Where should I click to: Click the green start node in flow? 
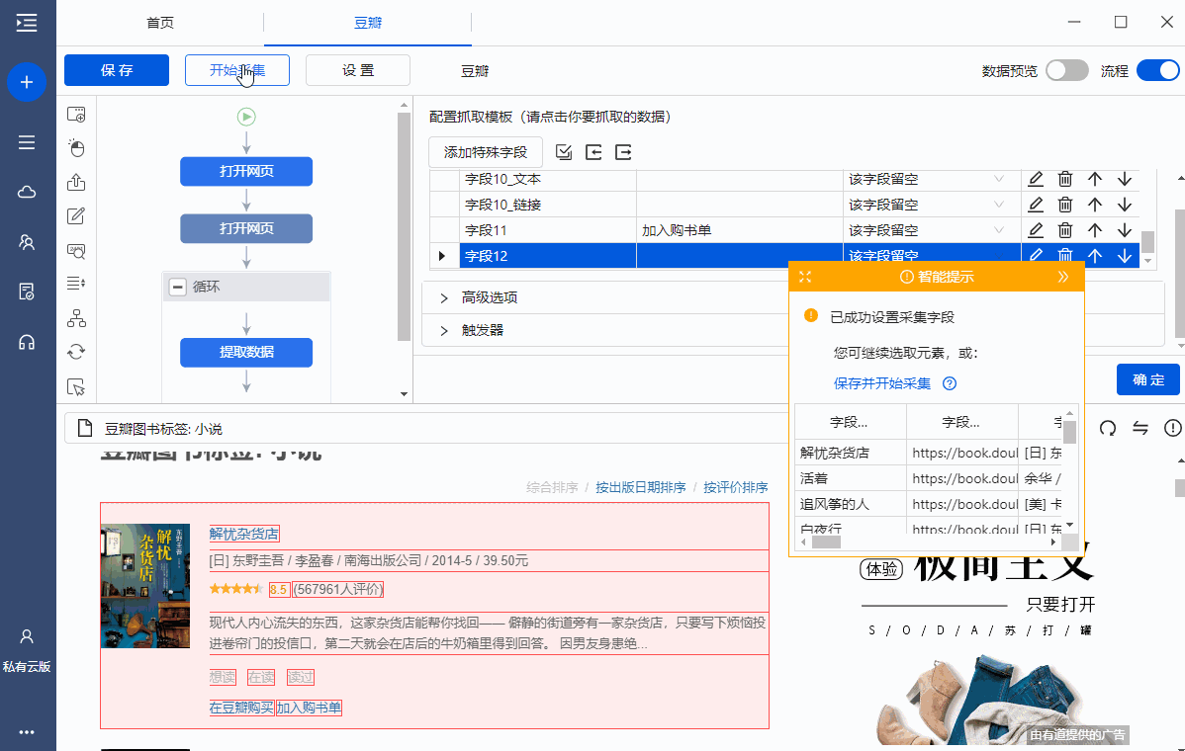(246, 117)
